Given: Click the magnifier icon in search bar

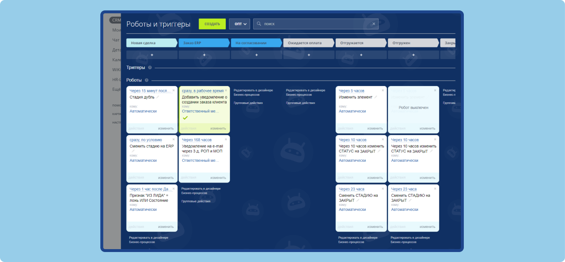Looking at the screenshot, I should point(259,24).
